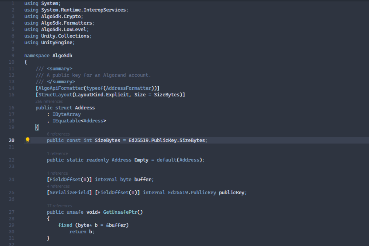Click the GetUnsafePtr method name

[120, 212]
